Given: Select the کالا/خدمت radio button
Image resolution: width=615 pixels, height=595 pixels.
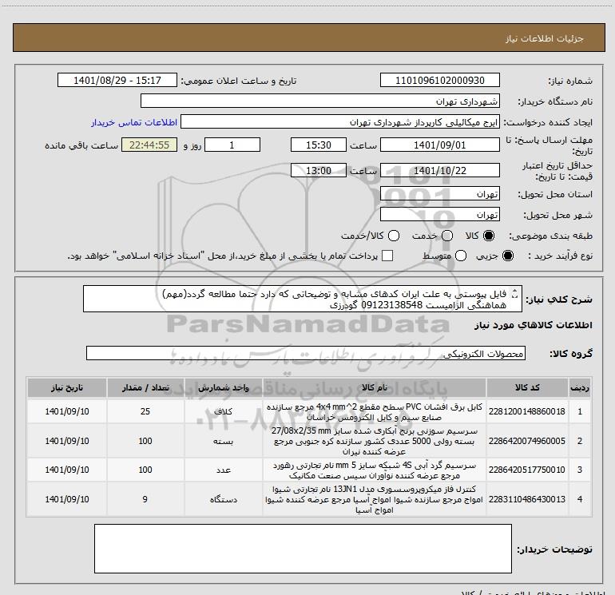Looking at the screenshot, I should [x=394, y=236].
